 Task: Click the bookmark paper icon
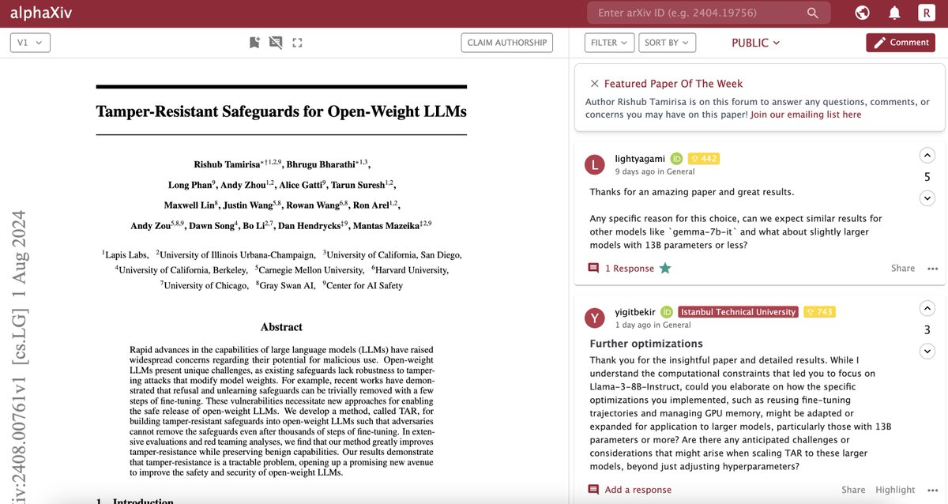point(254,43)
